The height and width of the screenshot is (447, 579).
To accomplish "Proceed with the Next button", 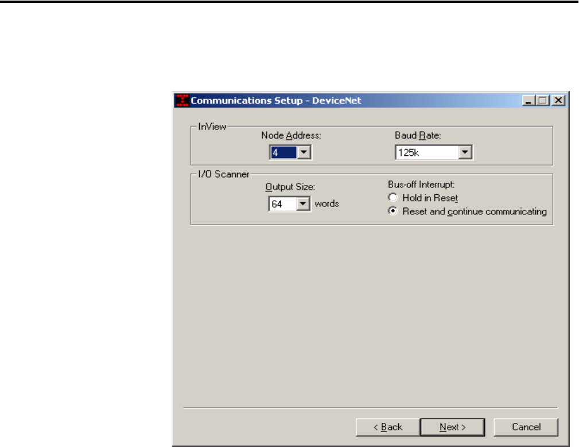I will pyautogui.click(x=453, y=427).
